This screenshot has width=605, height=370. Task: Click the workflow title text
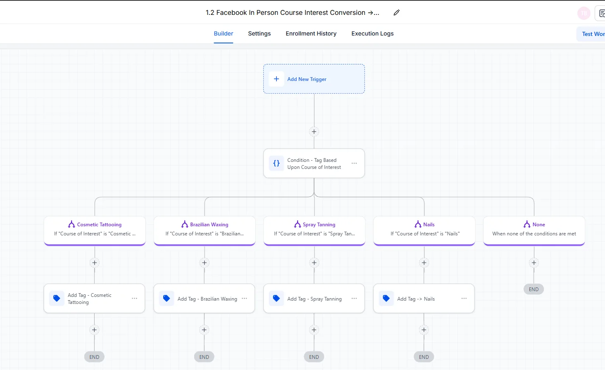pyautogui.click(x=292, y=12)
